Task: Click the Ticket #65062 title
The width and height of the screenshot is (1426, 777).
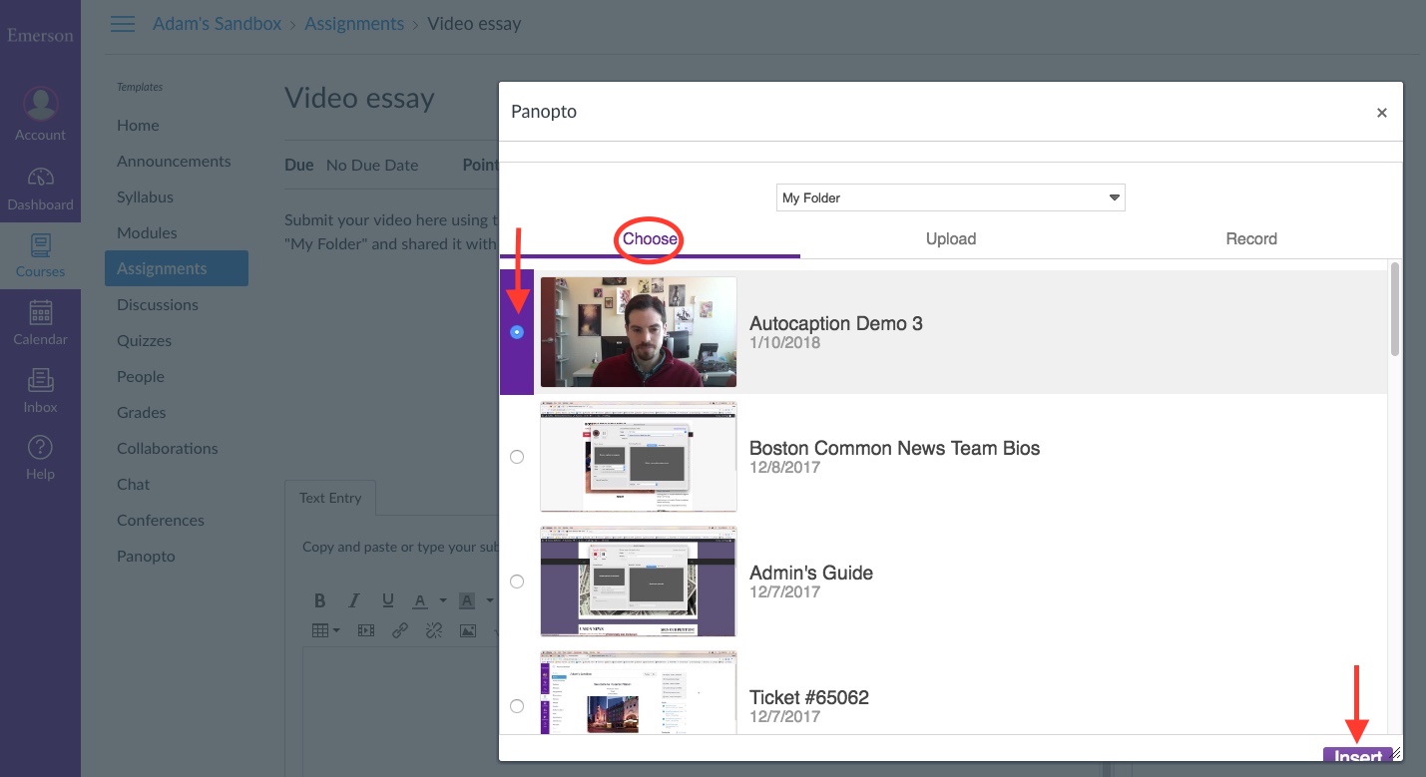Action: pyautogui.click(x=809, y=697)
